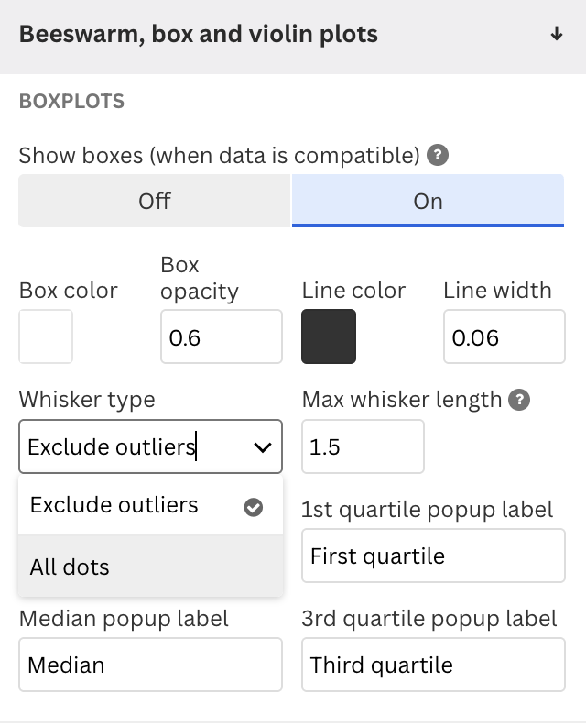Open the dark Line color swatch
This screenshot has width=586, height=726.
point(329,336)
